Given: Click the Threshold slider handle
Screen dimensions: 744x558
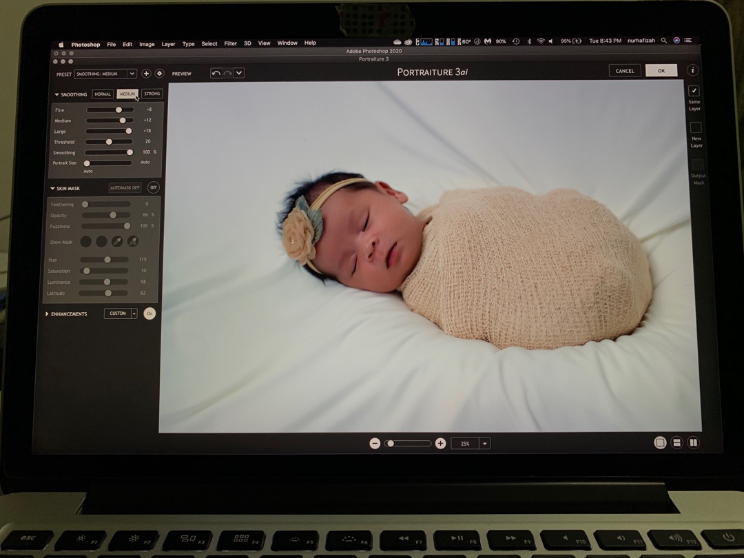Looking at the screenshot, I should 109,142.
